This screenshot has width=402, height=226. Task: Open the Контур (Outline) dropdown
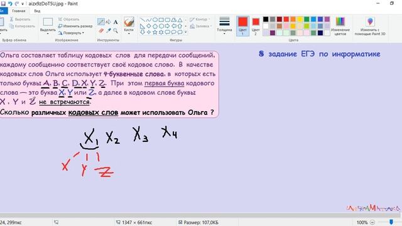200,19
